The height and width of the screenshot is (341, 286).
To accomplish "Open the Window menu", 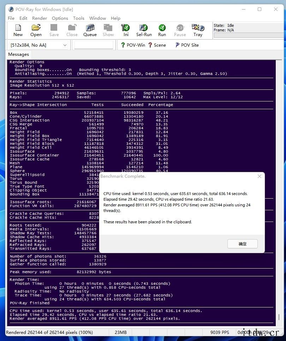I will [x=97, y=18].
